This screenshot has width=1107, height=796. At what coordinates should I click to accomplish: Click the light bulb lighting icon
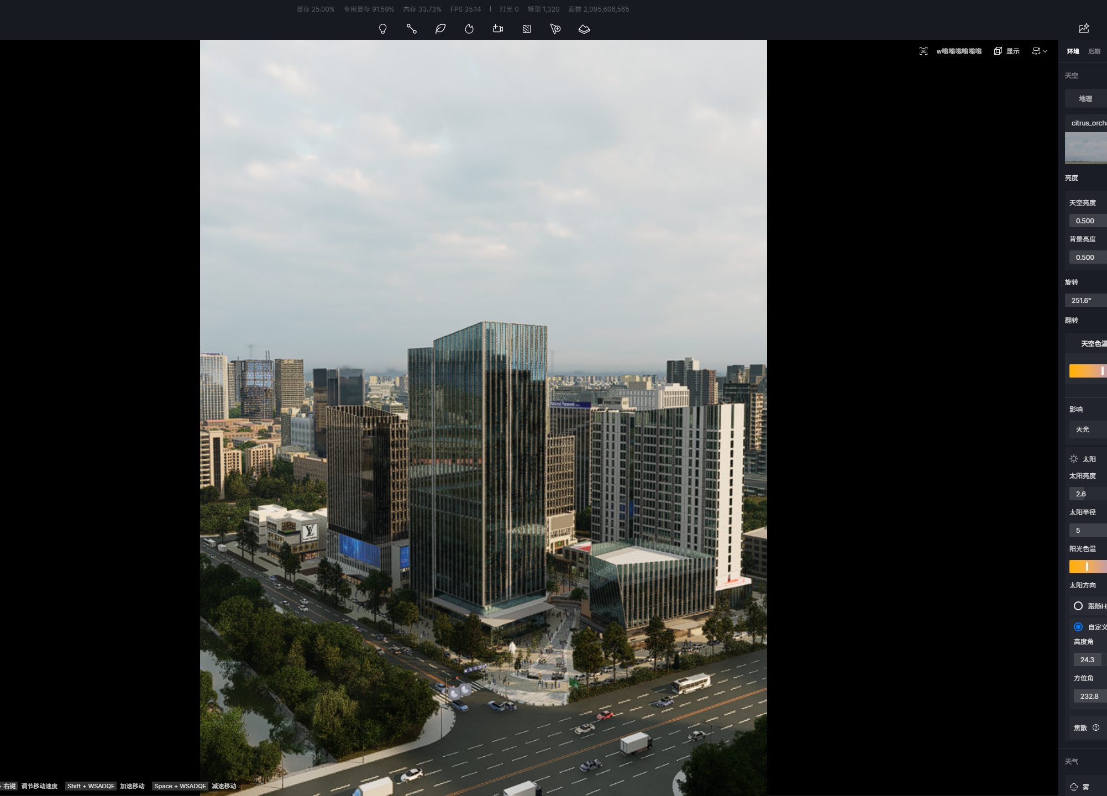point(382,29)
